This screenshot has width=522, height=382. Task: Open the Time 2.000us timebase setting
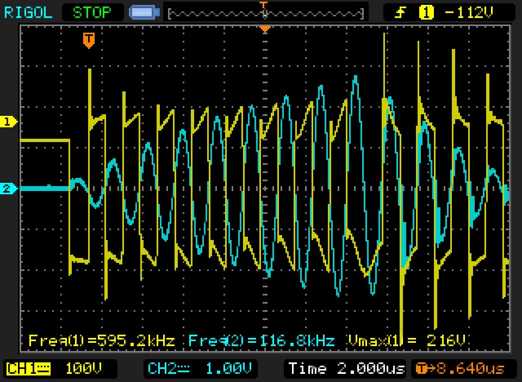pyautogui.click(x=346, y=369)
